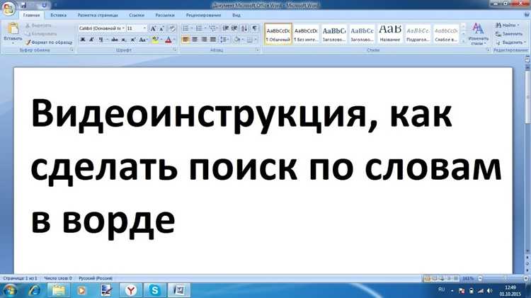Open the Word help icon
This screenshot has width=531, height=298.
tap(527, 15)
